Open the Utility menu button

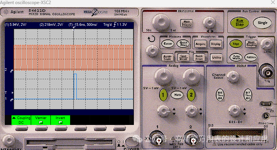point(217,57)
